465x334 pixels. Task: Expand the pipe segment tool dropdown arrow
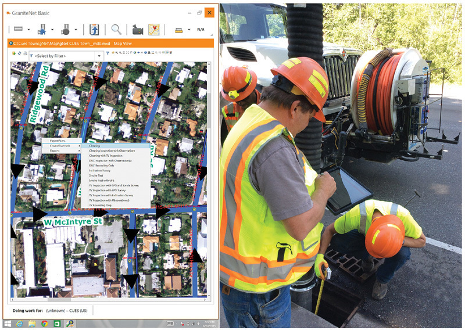(29, 30)
